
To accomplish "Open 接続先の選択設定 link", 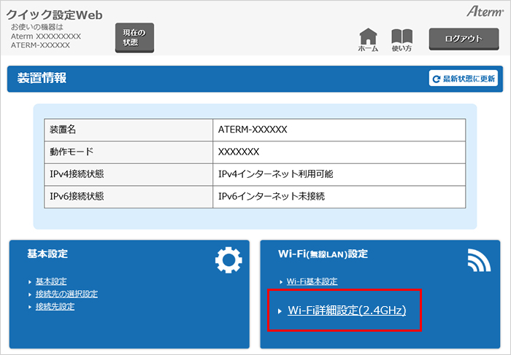I will [x=66, y=294].
